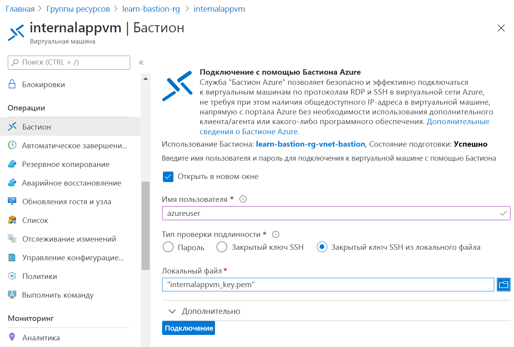Click the sidebar search field
This screenshot has height=347, width=514.
pyautogui.click(x=69, y=62)
